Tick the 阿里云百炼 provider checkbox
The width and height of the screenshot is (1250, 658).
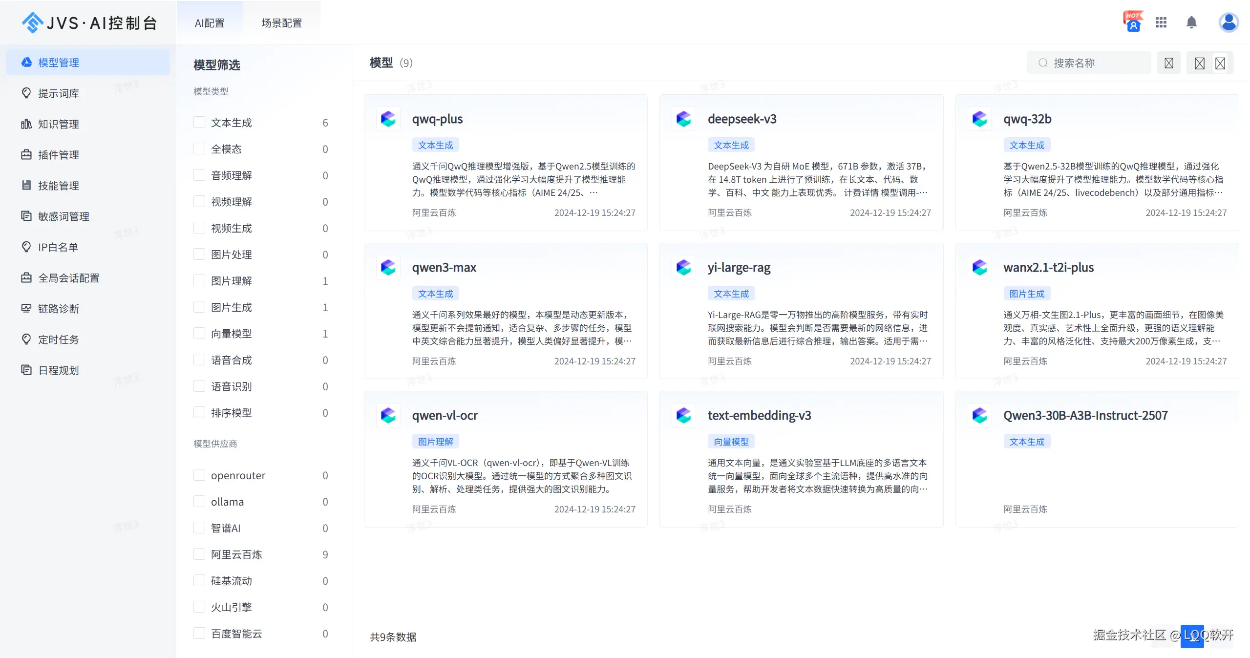pos(199,554)
